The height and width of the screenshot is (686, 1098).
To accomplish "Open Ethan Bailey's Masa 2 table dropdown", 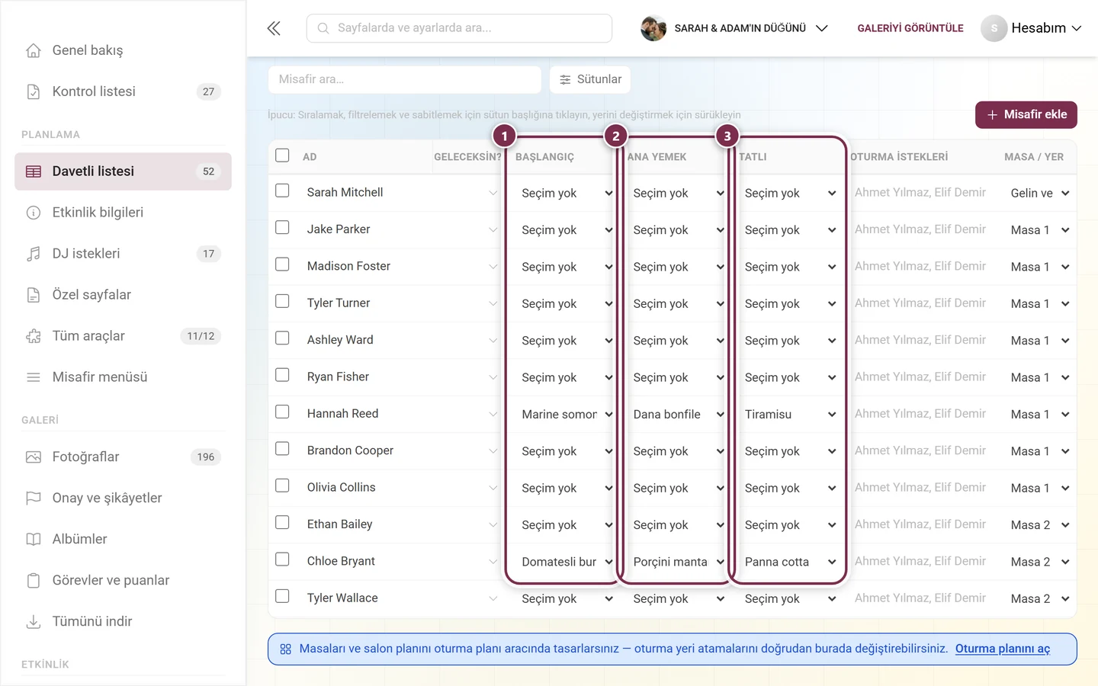I will point(1040,525).
